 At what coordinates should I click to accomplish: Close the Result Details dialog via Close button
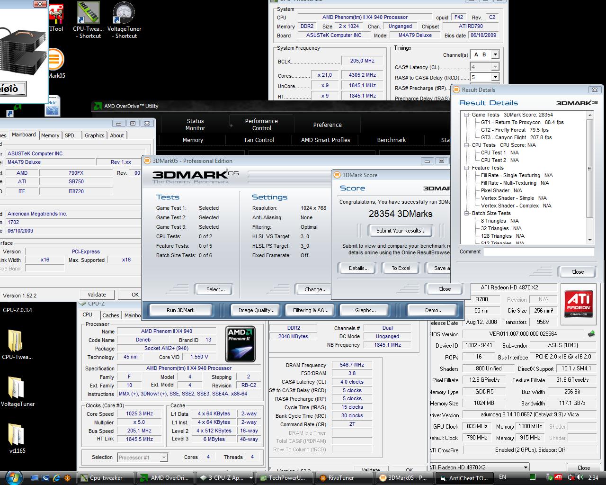[x=577, y=272]
